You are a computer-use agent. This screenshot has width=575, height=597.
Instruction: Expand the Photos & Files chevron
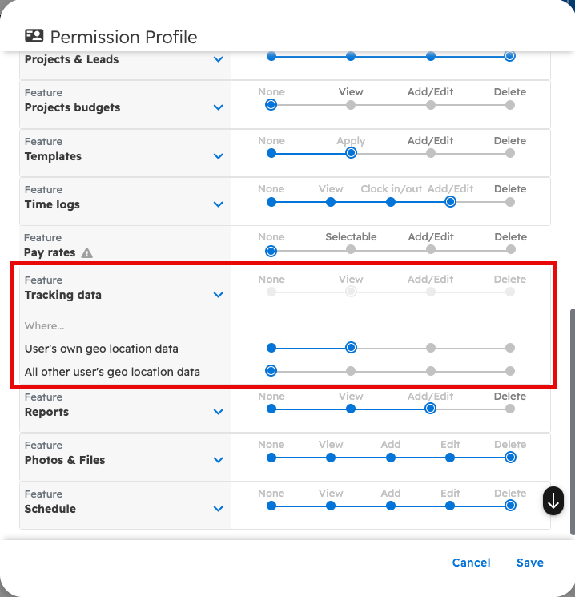(219, 460)
